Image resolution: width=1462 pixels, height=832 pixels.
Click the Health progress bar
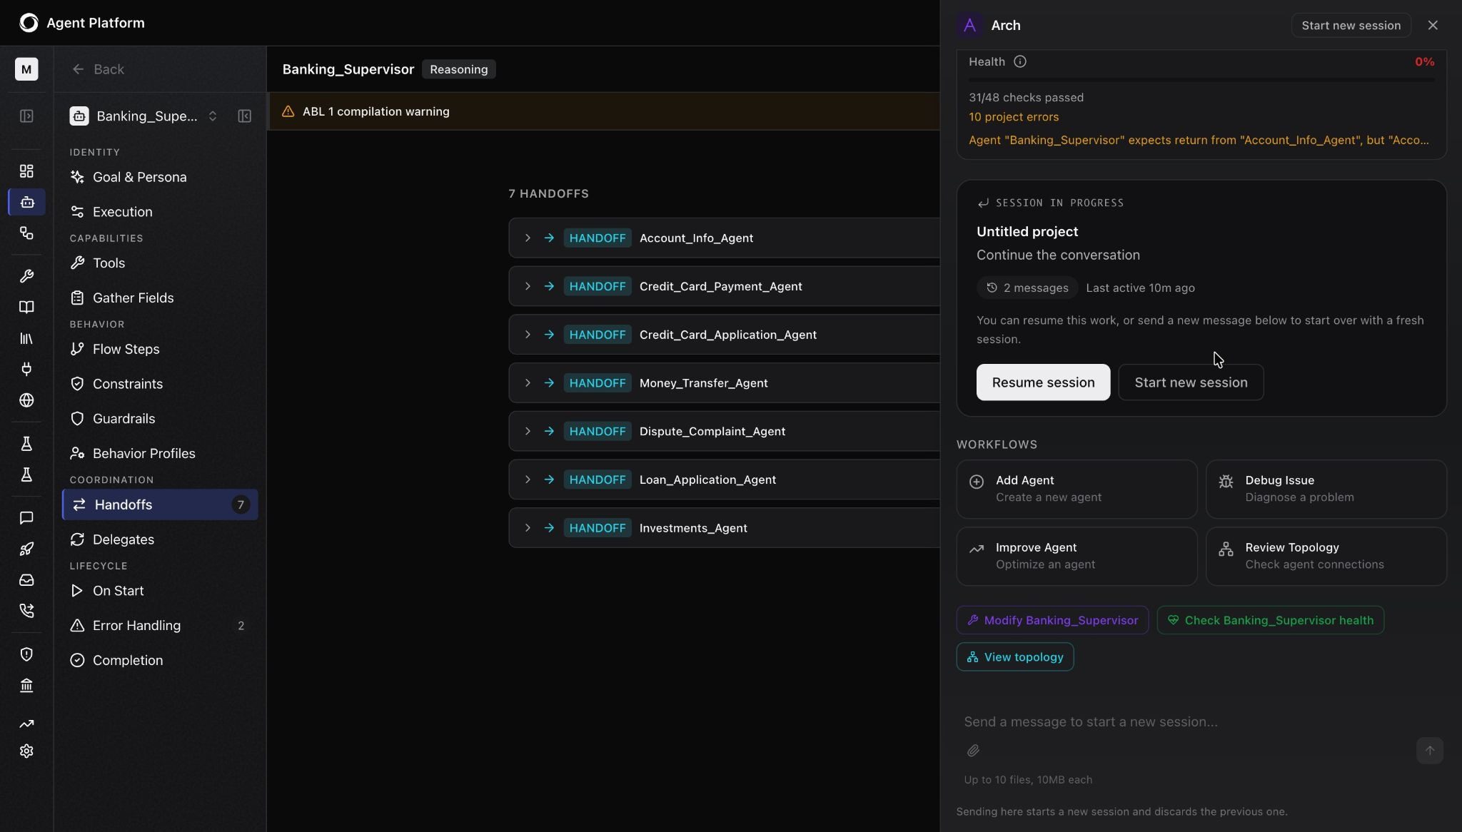coord(1201,80)
